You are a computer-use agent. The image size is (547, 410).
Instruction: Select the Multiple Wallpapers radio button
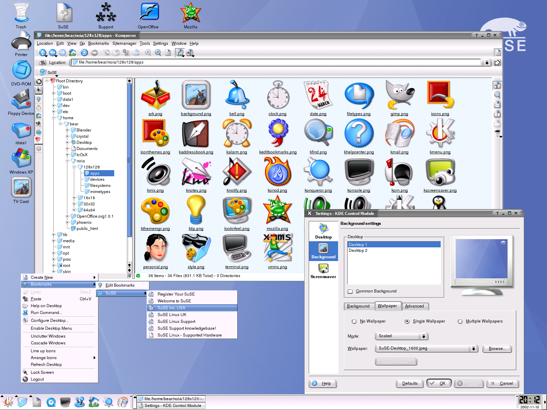[x=460, y=321]
